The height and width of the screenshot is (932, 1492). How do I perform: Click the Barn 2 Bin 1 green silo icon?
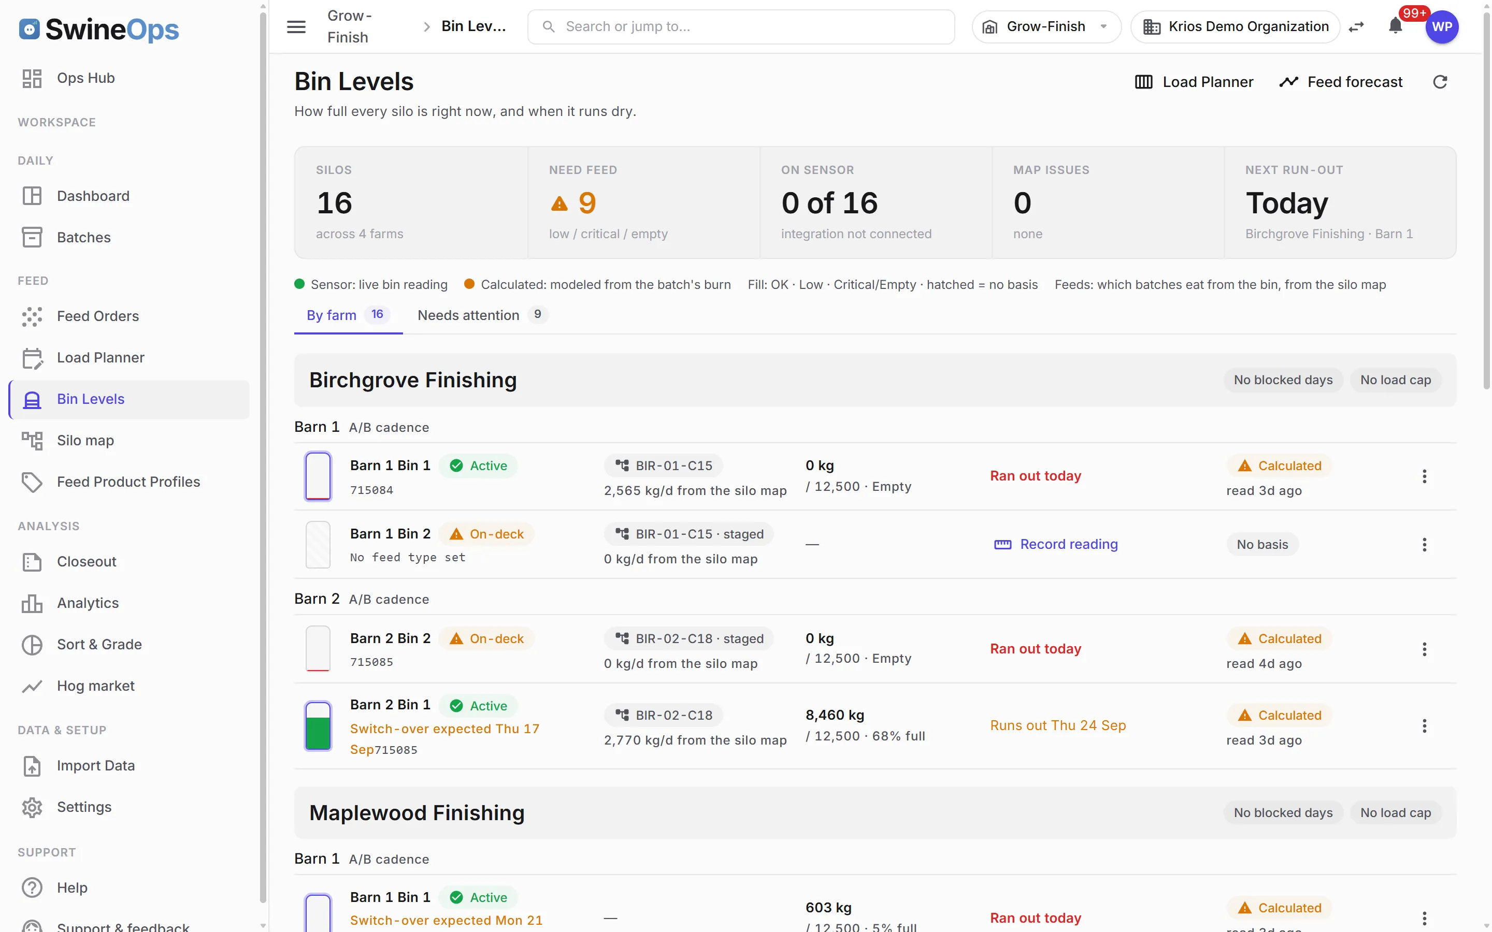(x=318, y=725)
